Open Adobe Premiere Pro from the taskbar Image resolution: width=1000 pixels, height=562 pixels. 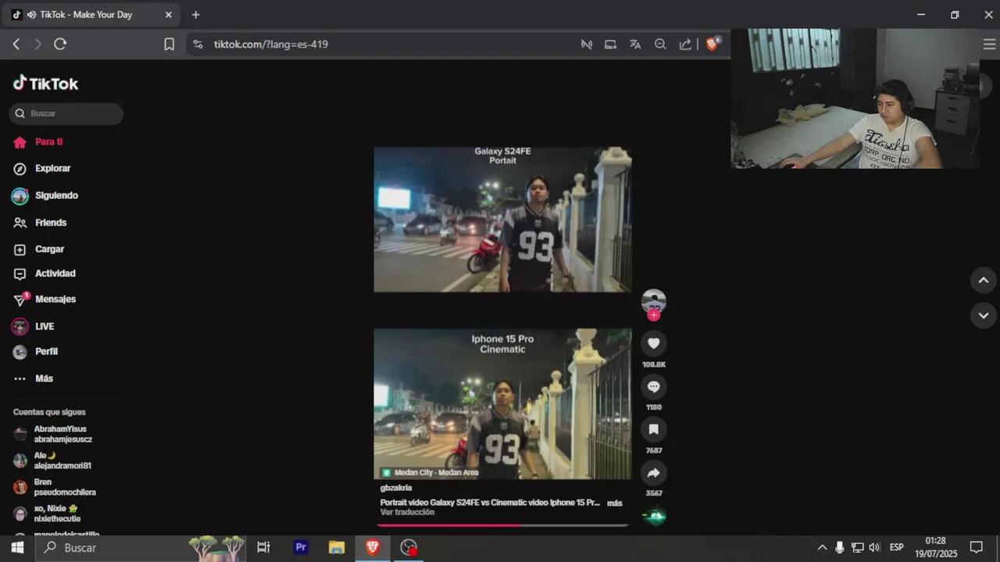click(x=301, y=548)
